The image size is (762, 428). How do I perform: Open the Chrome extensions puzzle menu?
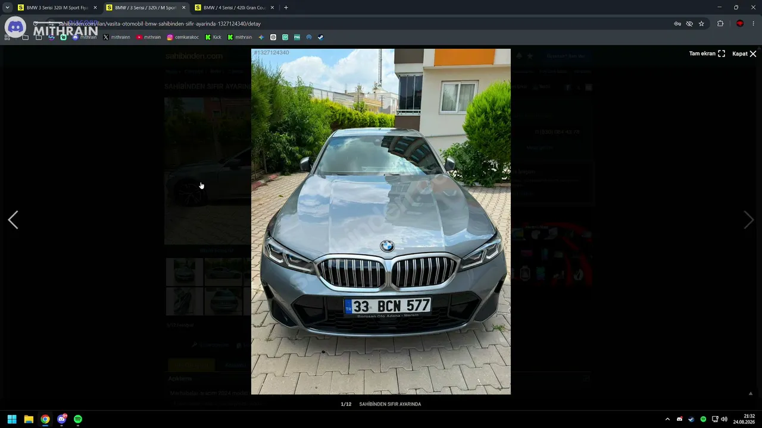[x=720, y=24]
